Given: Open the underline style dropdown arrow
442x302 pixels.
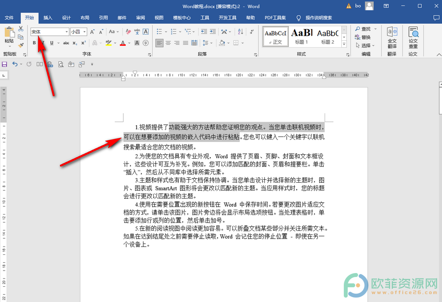Looking at the screenshot, I should tap(58, 43).
